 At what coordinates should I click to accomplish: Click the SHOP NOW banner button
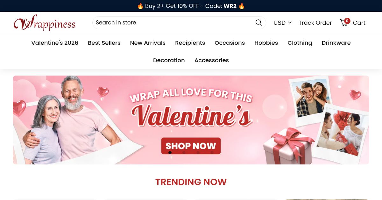[191, 146]
